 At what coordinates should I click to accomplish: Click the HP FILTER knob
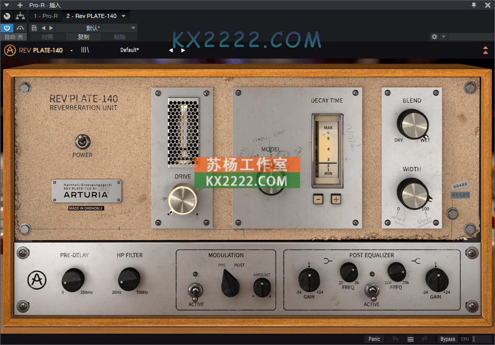(129, 279)
